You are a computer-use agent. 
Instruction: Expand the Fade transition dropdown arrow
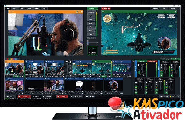[95, 20]
